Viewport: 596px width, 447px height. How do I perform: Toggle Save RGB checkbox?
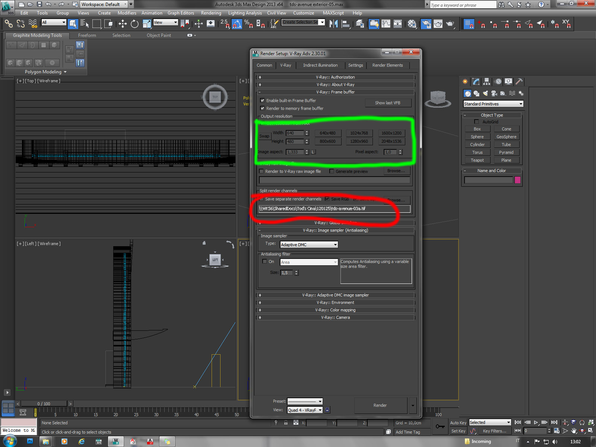327,199
